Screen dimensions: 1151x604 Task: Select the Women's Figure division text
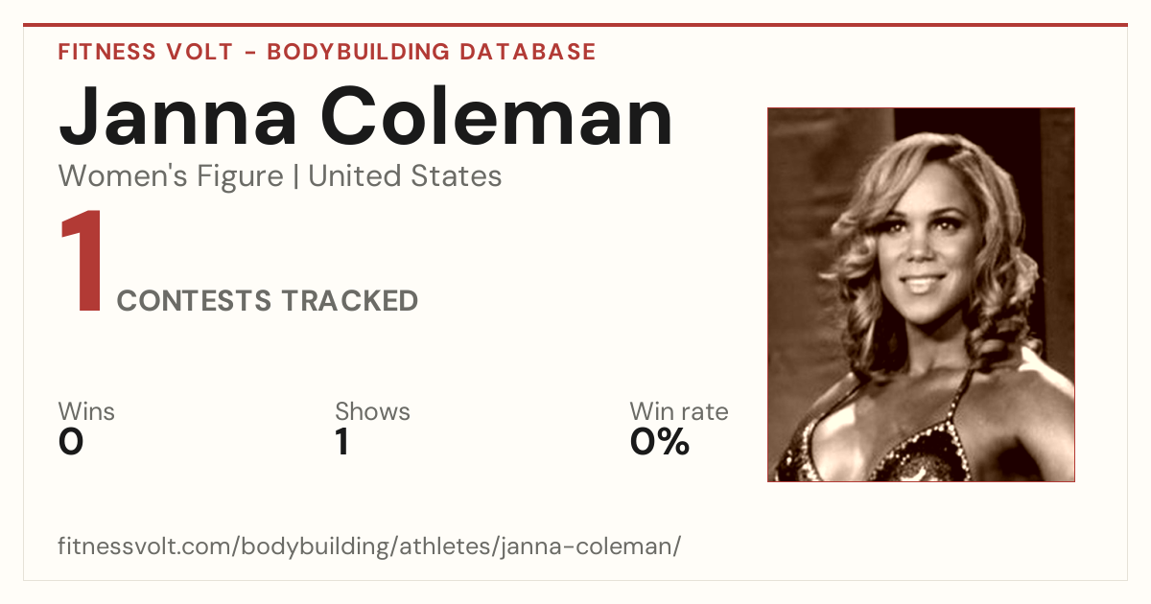click(x=171, y=176)
